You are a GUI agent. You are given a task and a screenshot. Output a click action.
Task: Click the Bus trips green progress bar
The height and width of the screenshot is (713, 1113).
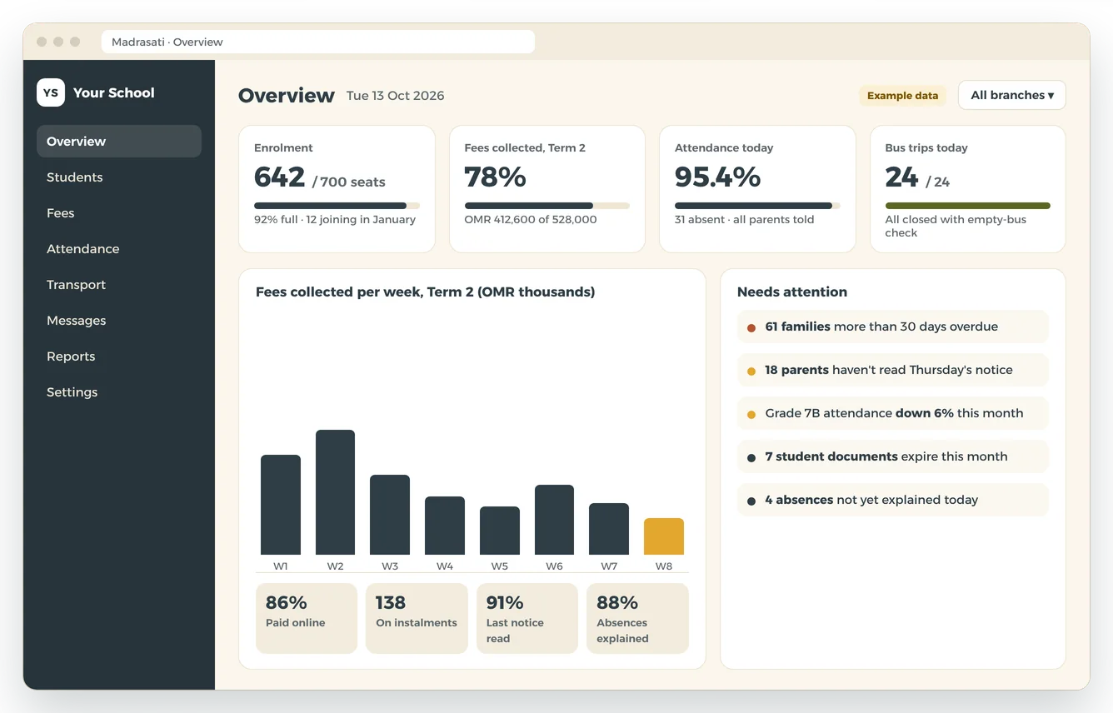[x=968, y=206]
